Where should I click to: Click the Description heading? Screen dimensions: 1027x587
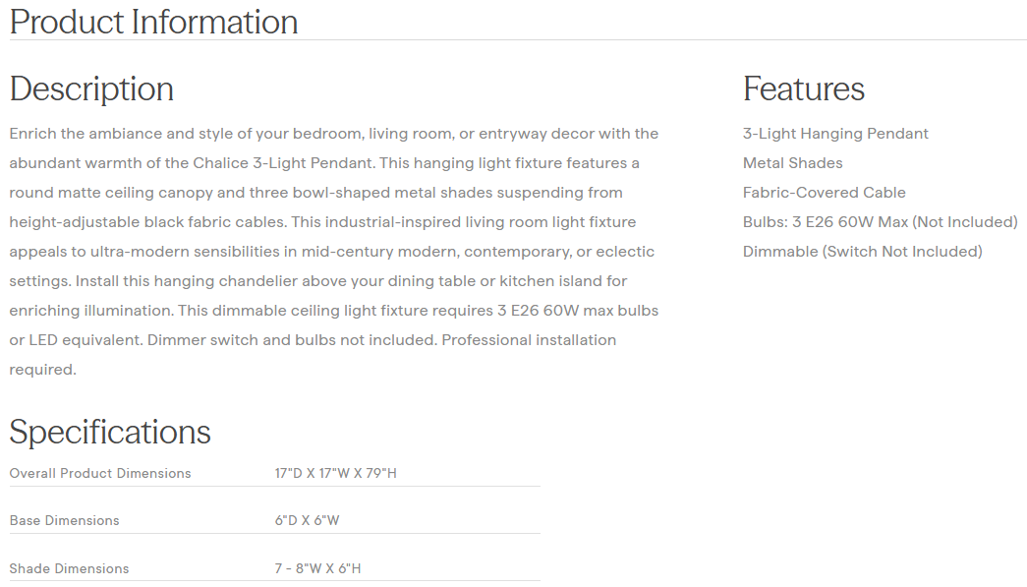pos(91,89)
